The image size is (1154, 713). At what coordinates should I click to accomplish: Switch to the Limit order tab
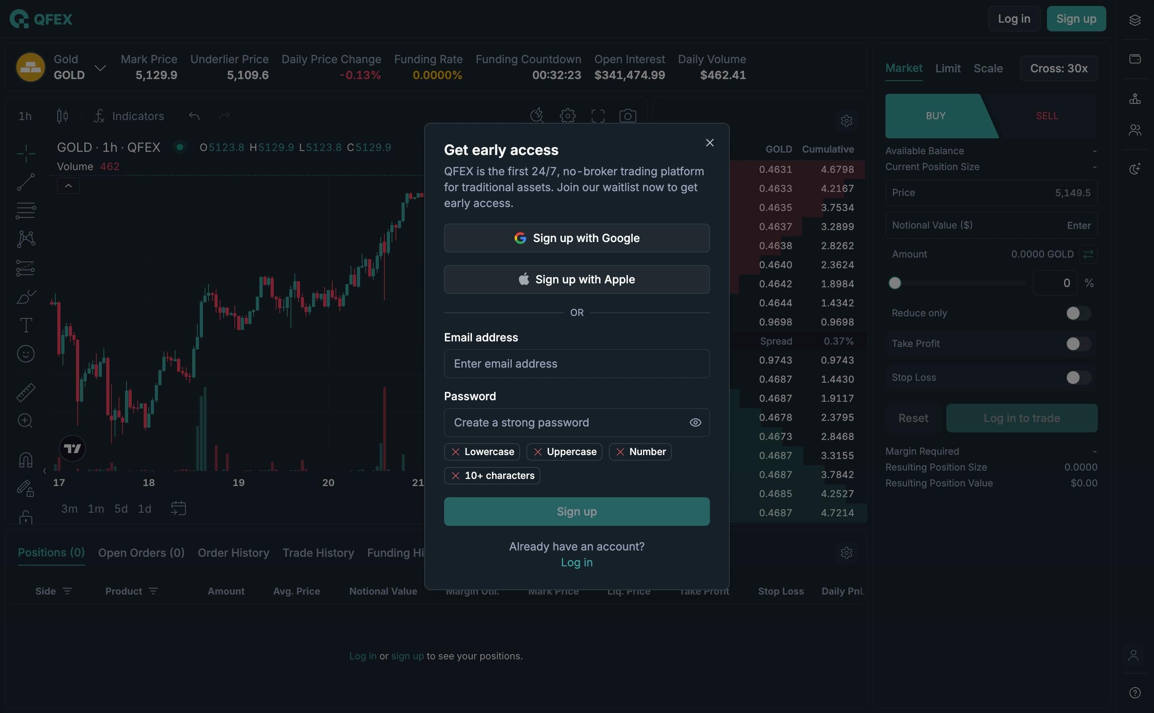point(947,68)
